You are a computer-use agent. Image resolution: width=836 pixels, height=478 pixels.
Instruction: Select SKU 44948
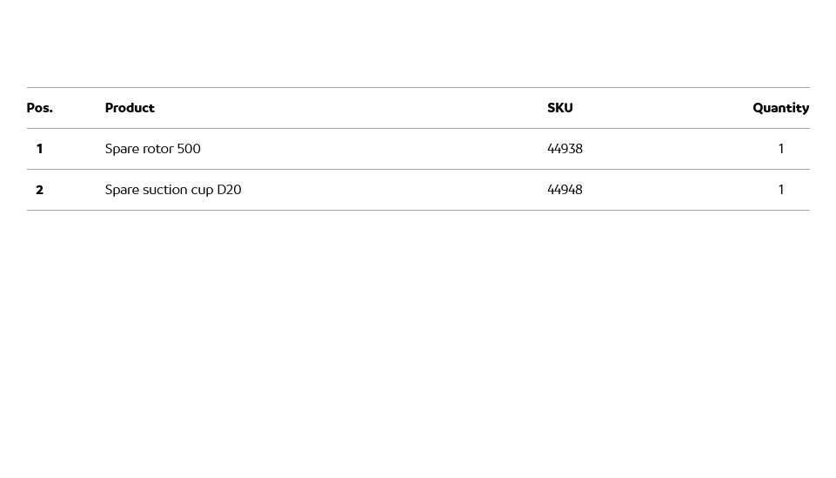pos(565,190)
